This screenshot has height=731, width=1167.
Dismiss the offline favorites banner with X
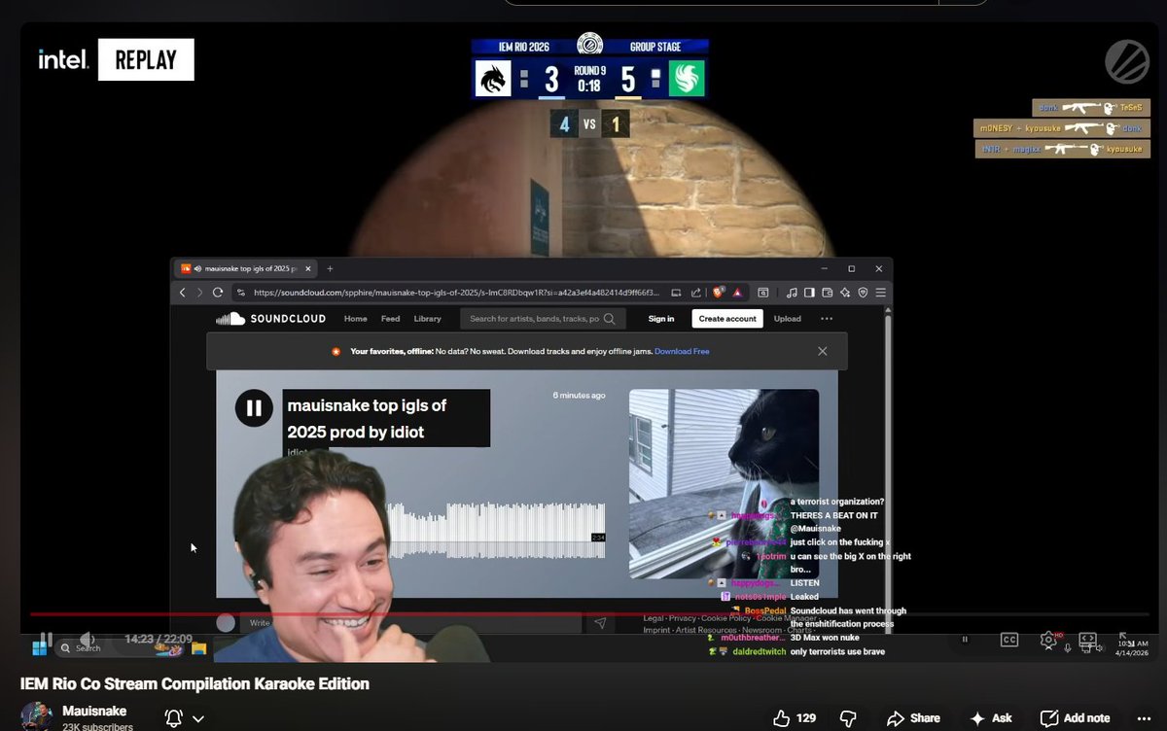[823, 351]
